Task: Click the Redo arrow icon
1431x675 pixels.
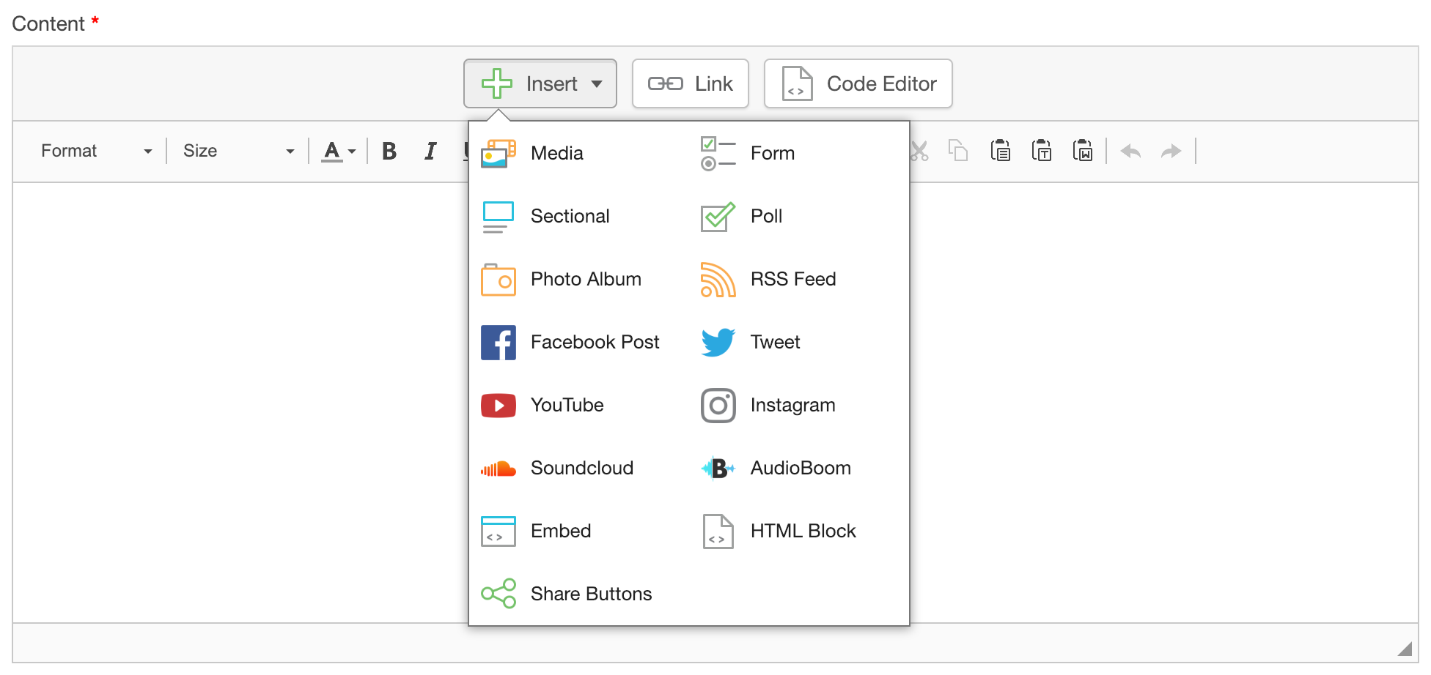Action: point(1171,151)
